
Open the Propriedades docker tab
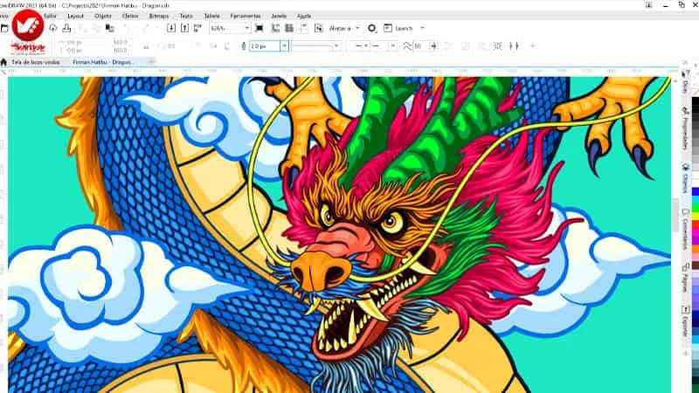[x=686, y=128]
